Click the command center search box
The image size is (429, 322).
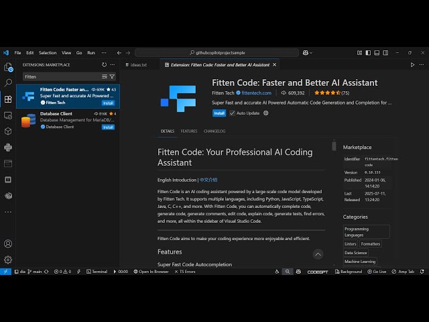217,52
